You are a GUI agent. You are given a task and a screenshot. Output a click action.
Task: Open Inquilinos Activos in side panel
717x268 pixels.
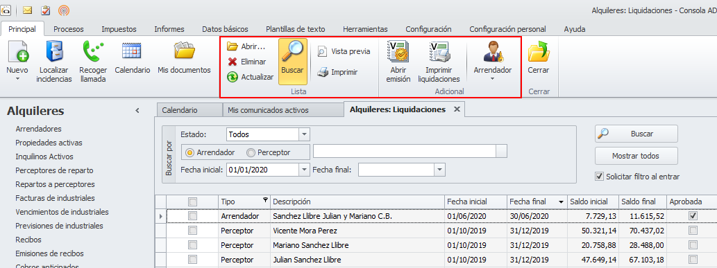click(x=44, y=157)
